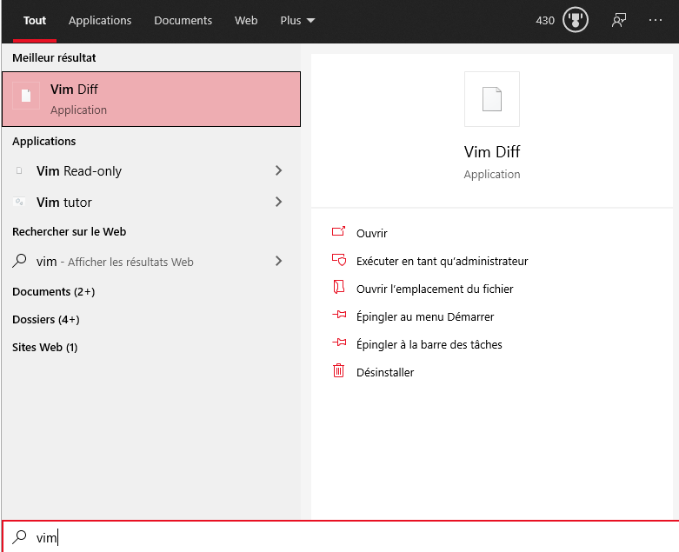Select the Vim tutor application result
The width and height of the screenshot is (679, 552).
click(x=151, y=202)
